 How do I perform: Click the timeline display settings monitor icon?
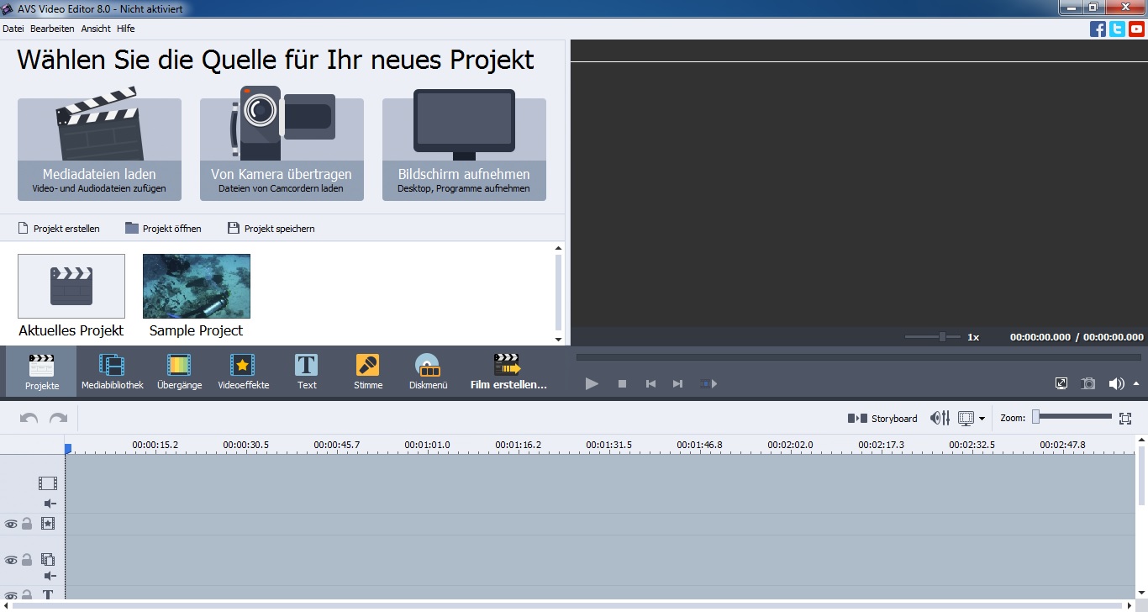coord(966,418)
